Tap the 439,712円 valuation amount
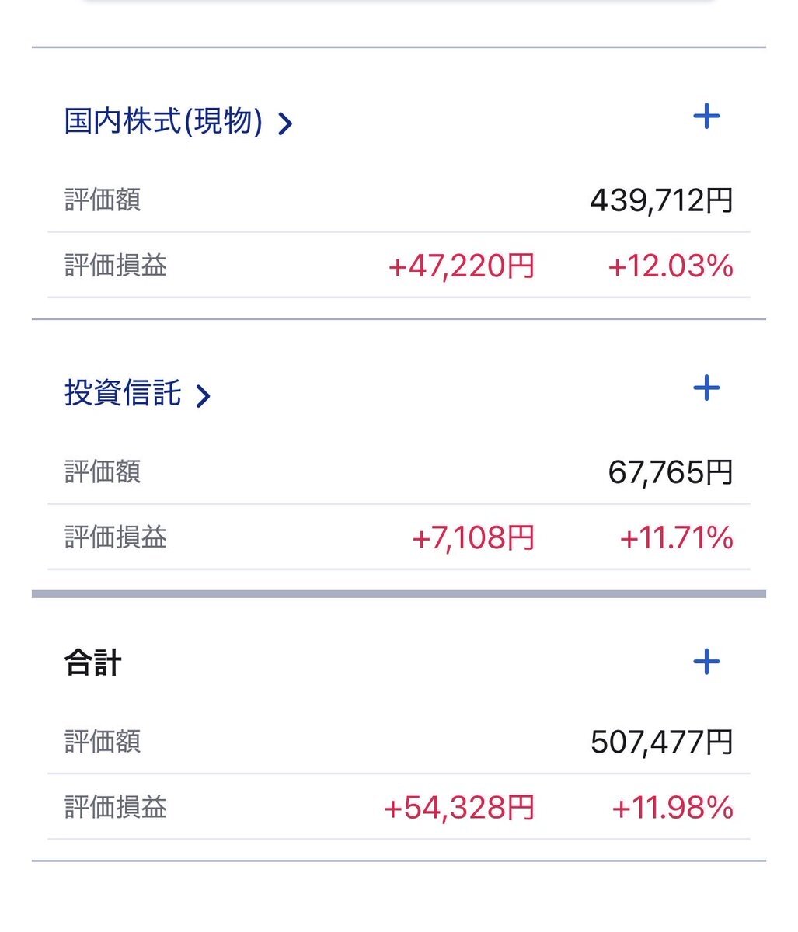Viewport: 798px width, 932px height. click(x=661, y=201)
